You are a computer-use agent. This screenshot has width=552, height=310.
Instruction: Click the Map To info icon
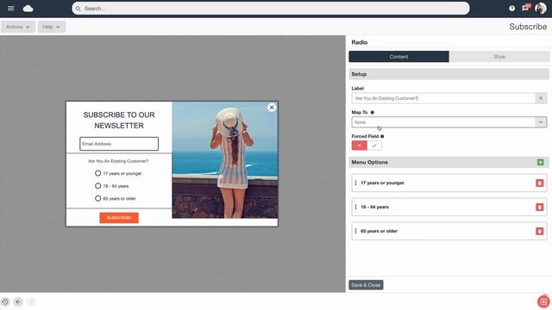[x=372, y=112]
